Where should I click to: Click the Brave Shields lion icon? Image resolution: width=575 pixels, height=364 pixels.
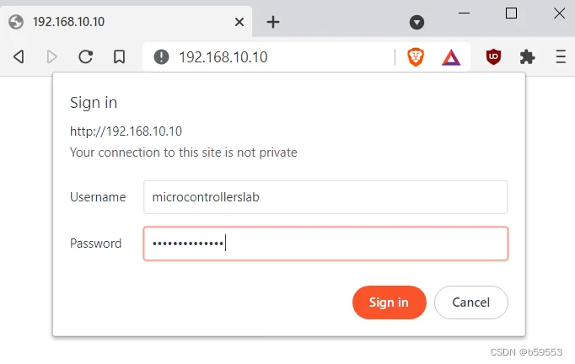pos(416,56)
